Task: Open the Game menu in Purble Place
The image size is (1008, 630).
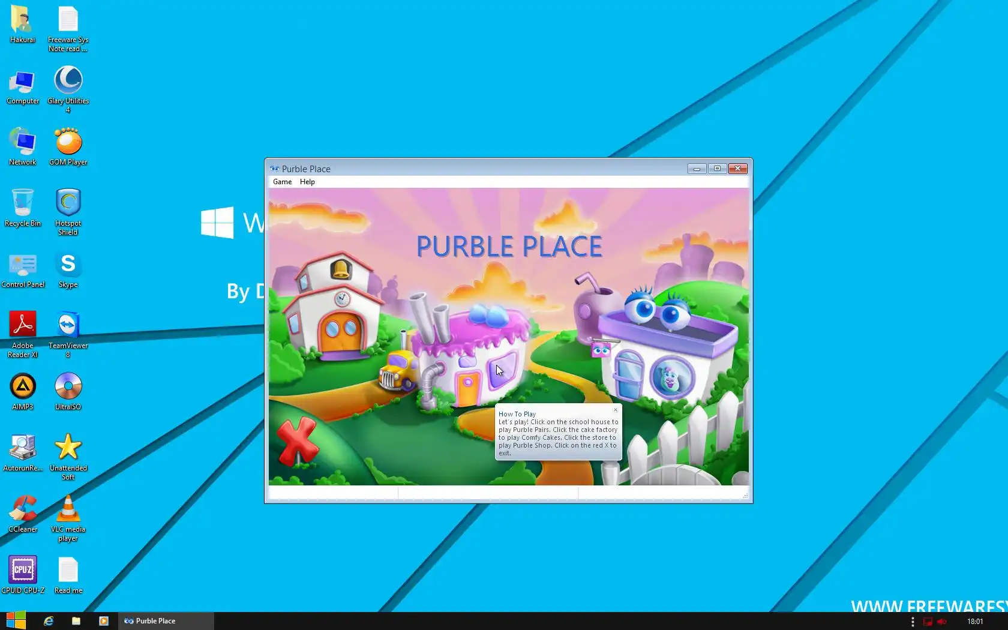Action: (282, 182)
